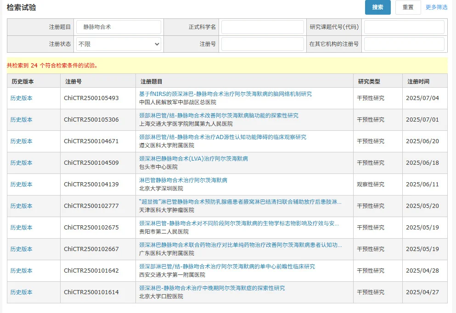This screenshot has width=456, height=313.
Task: Open the fNIRS 颈深淋巴-静脉吻合术 trial title
Action: pos(225,94)
